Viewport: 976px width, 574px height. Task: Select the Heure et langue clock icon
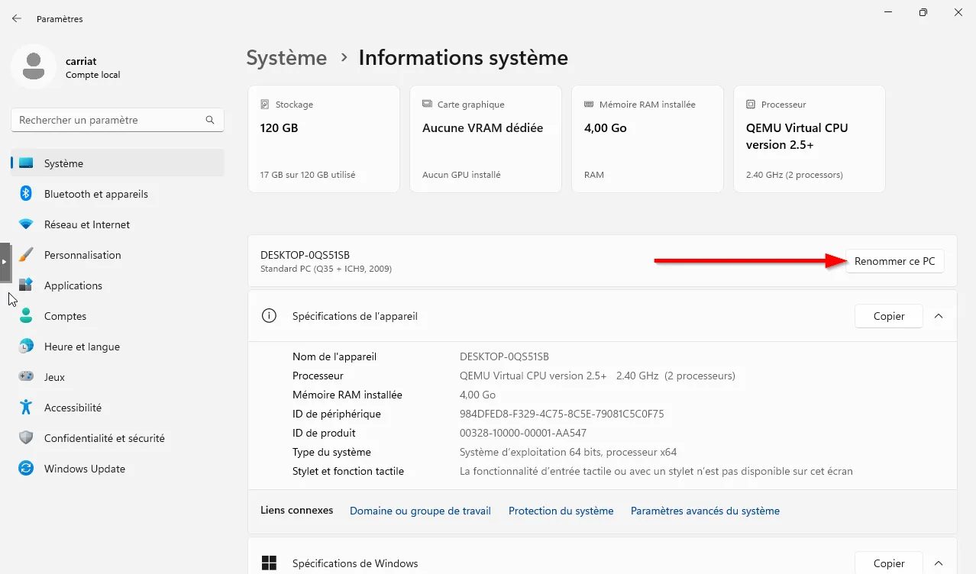point(26,347)
